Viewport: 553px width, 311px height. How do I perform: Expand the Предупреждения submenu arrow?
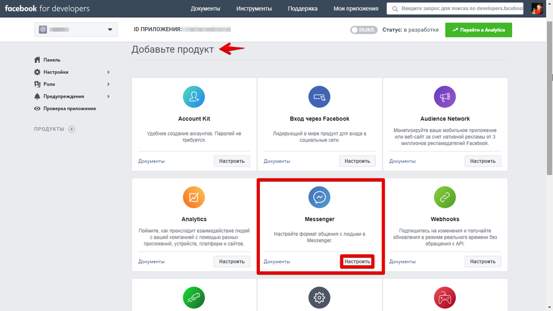point(109,96)
